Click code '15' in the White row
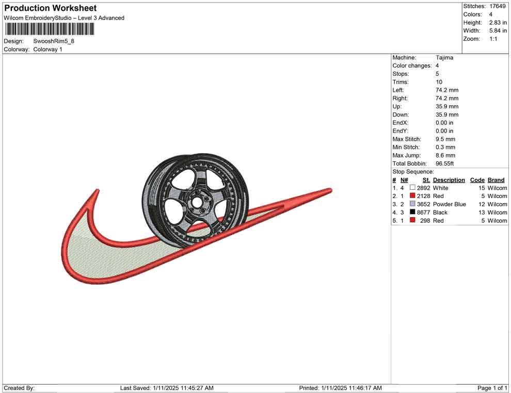The image size is (511, 393). click(482, 188)
